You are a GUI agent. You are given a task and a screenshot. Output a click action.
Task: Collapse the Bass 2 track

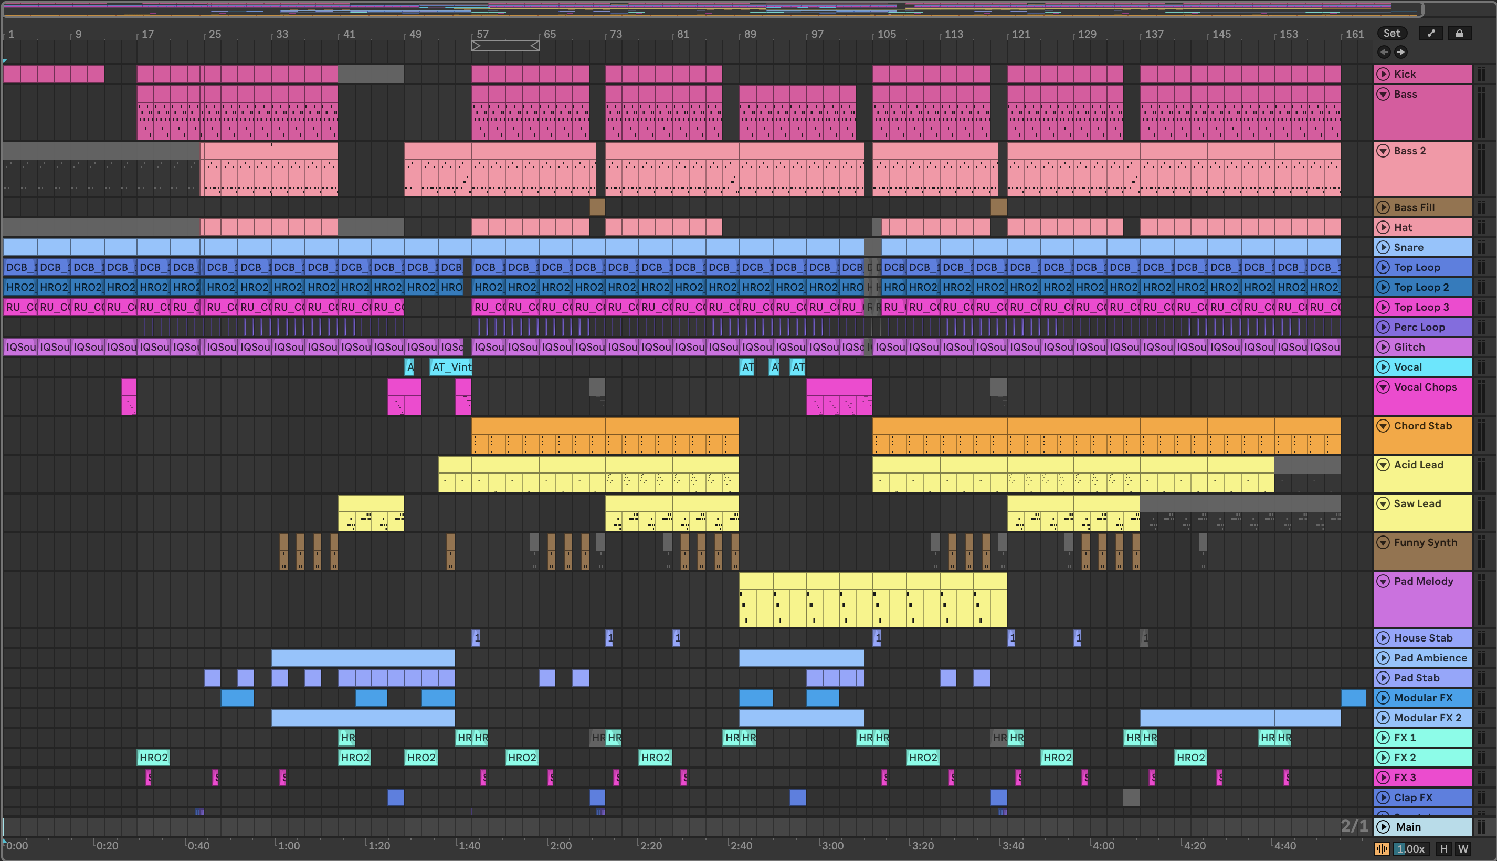(1383, 151)
